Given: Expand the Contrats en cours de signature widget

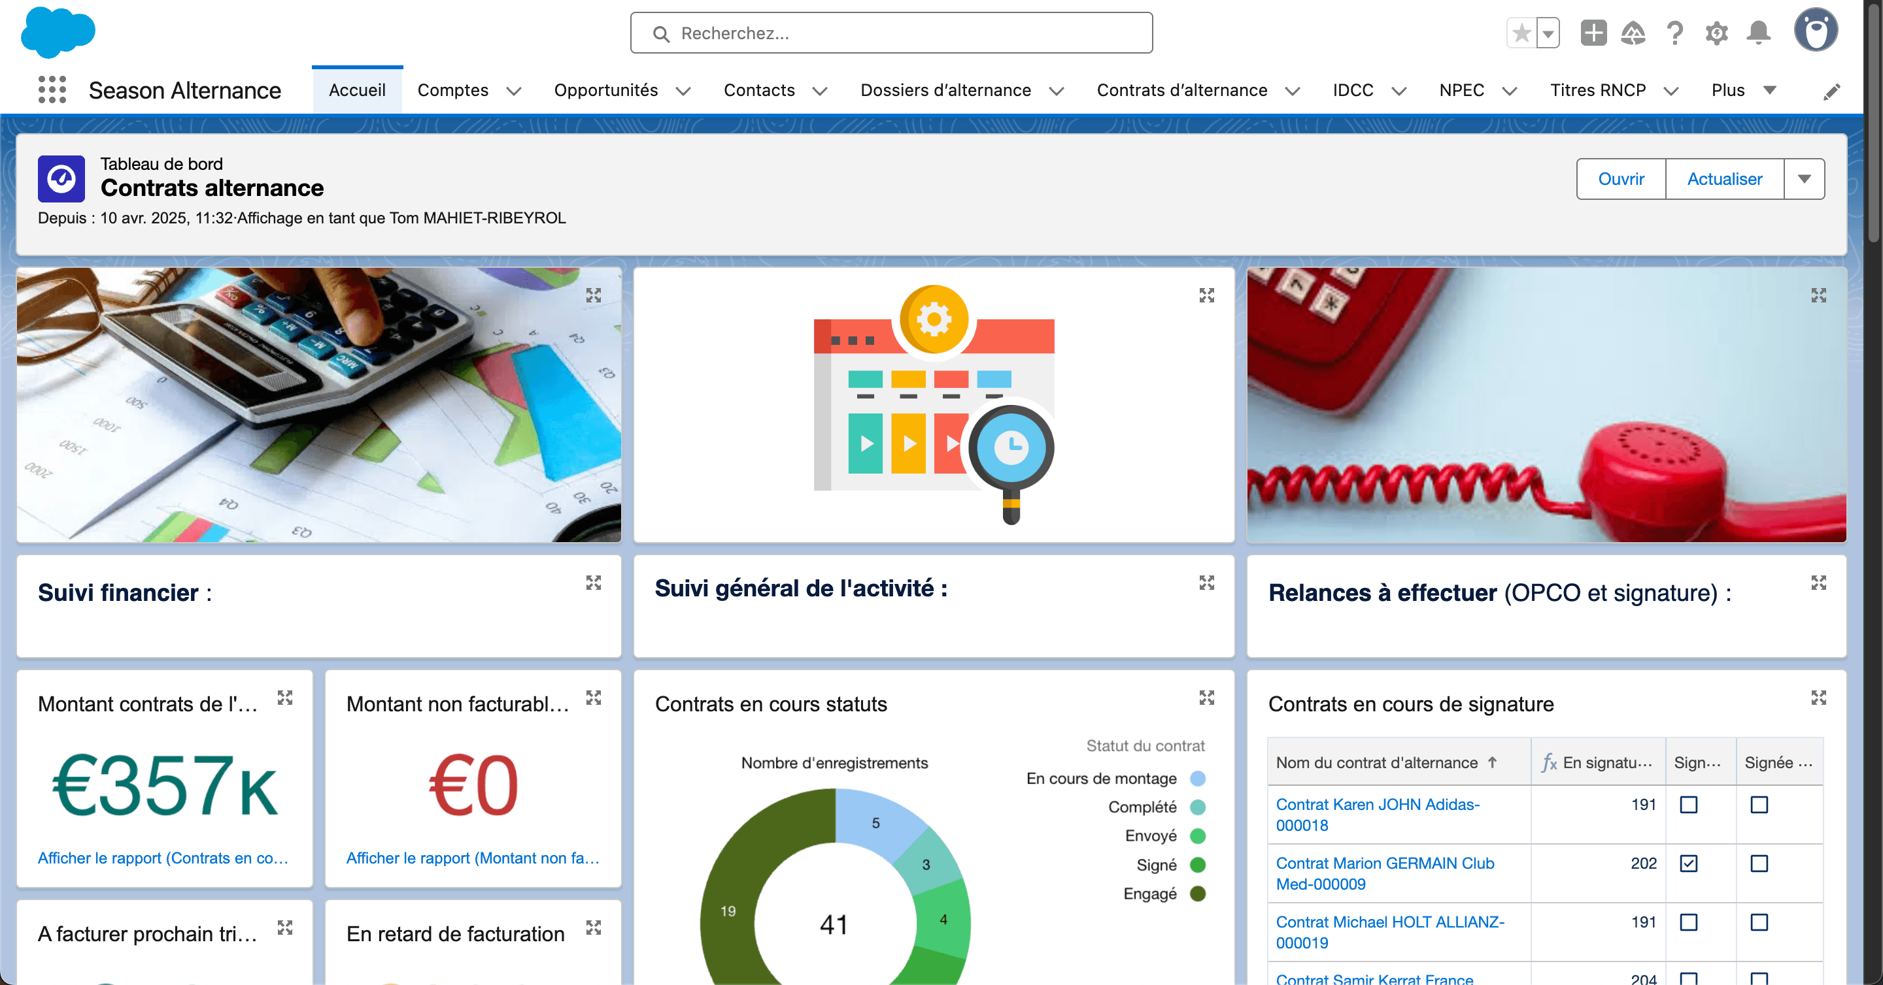Looking at the screenshot, I should pyautogui.click(x=1819, y=698).
